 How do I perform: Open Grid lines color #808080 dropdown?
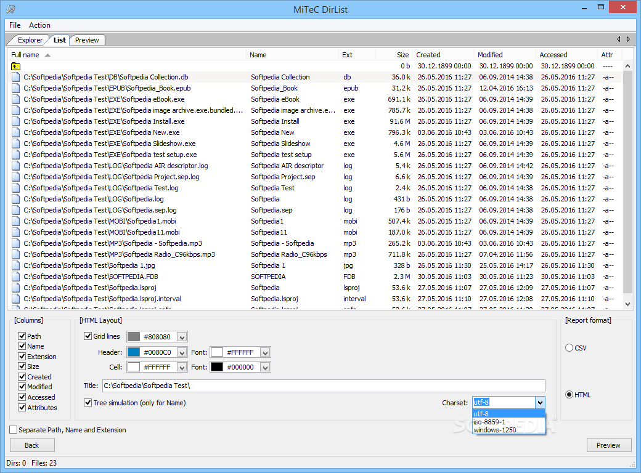point(182,337)
